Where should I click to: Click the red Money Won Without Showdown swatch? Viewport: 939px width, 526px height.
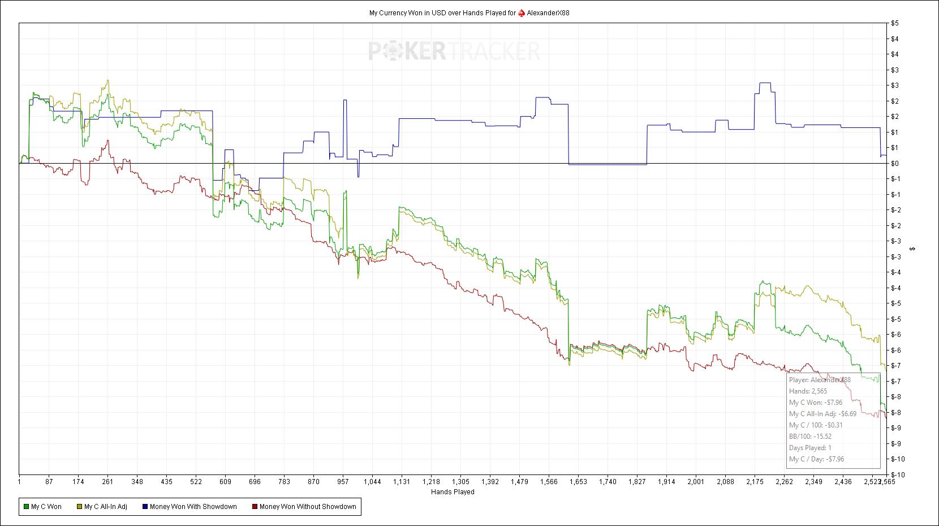[255, 507]
